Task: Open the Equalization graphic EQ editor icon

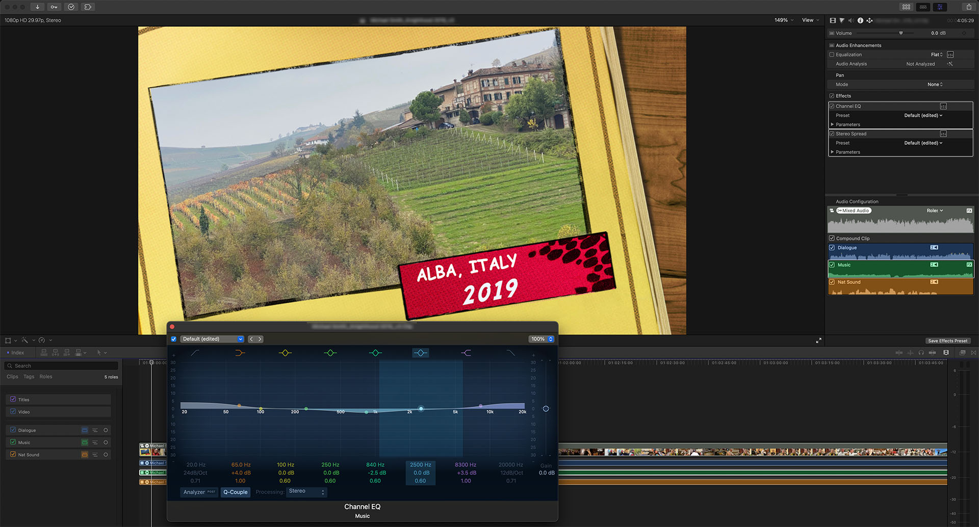Action: [950, 55]
